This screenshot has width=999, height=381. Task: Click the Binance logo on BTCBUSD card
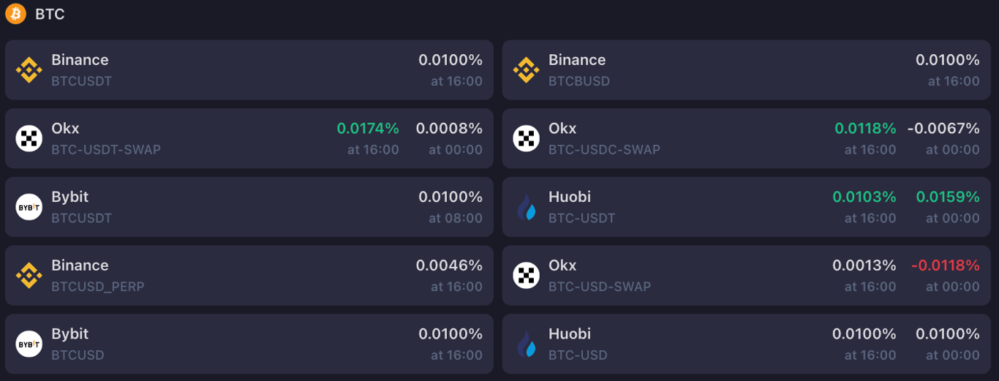tap(527, 70)
